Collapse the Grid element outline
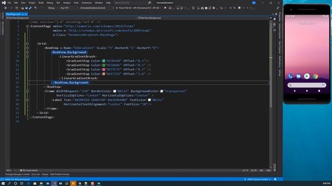332x186 pixels. [27, 43]
